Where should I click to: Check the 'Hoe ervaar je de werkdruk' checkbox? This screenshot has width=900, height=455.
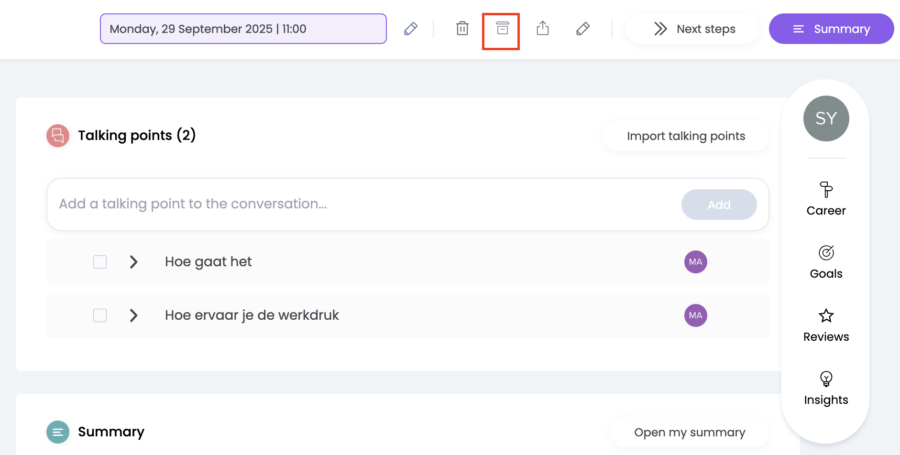[x=100, y=315]
